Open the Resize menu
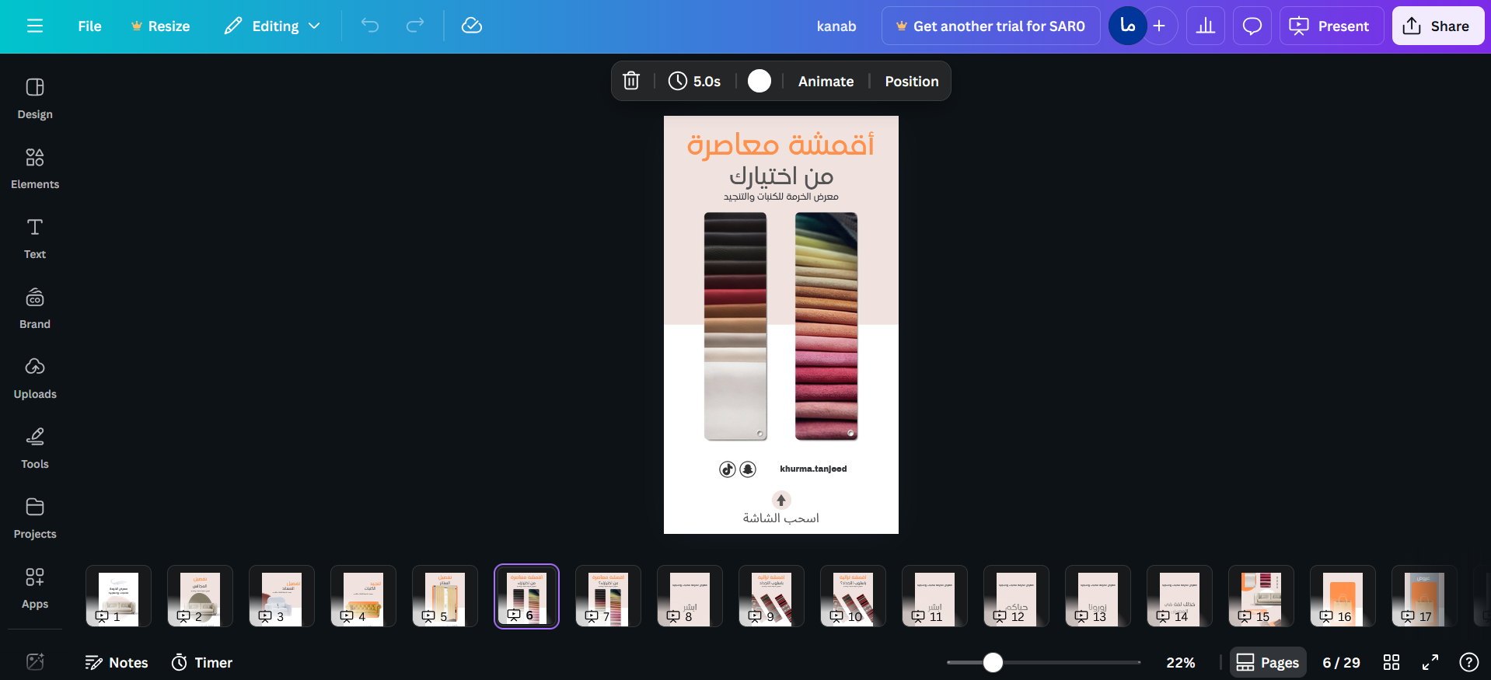 coord(160,26)
